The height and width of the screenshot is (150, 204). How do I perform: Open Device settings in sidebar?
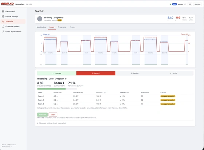12,16
